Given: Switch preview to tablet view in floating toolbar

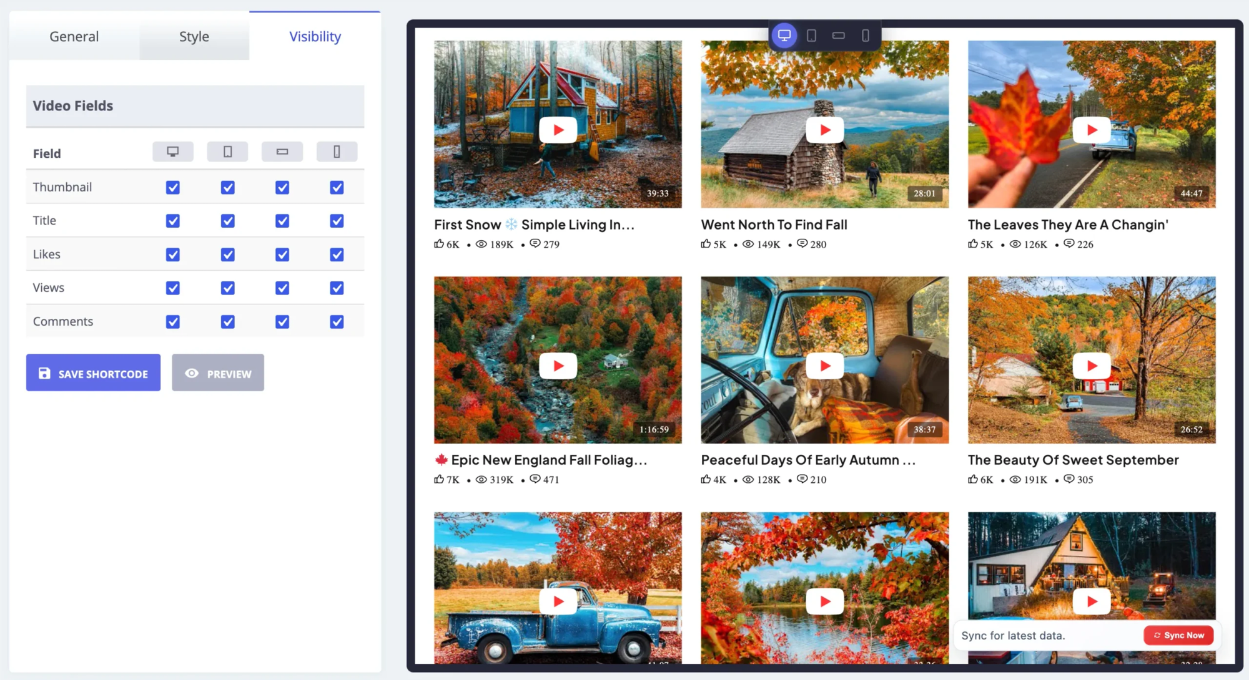Looking at the screenshot, I should point(812,36).
